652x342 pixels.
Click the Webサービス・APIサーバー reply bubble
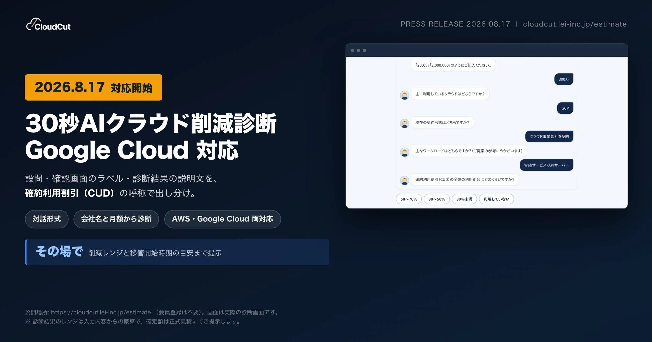click(546, 165)
